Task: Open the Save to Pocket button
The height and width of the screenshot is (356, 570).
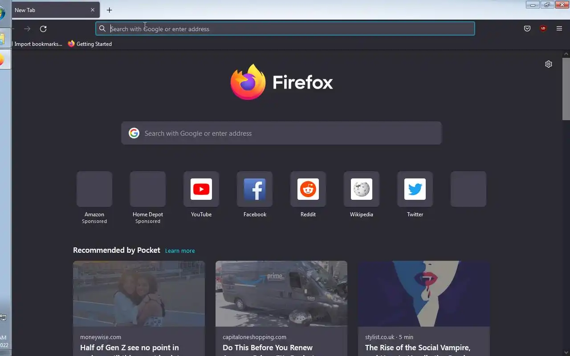Action: (527, 29)
